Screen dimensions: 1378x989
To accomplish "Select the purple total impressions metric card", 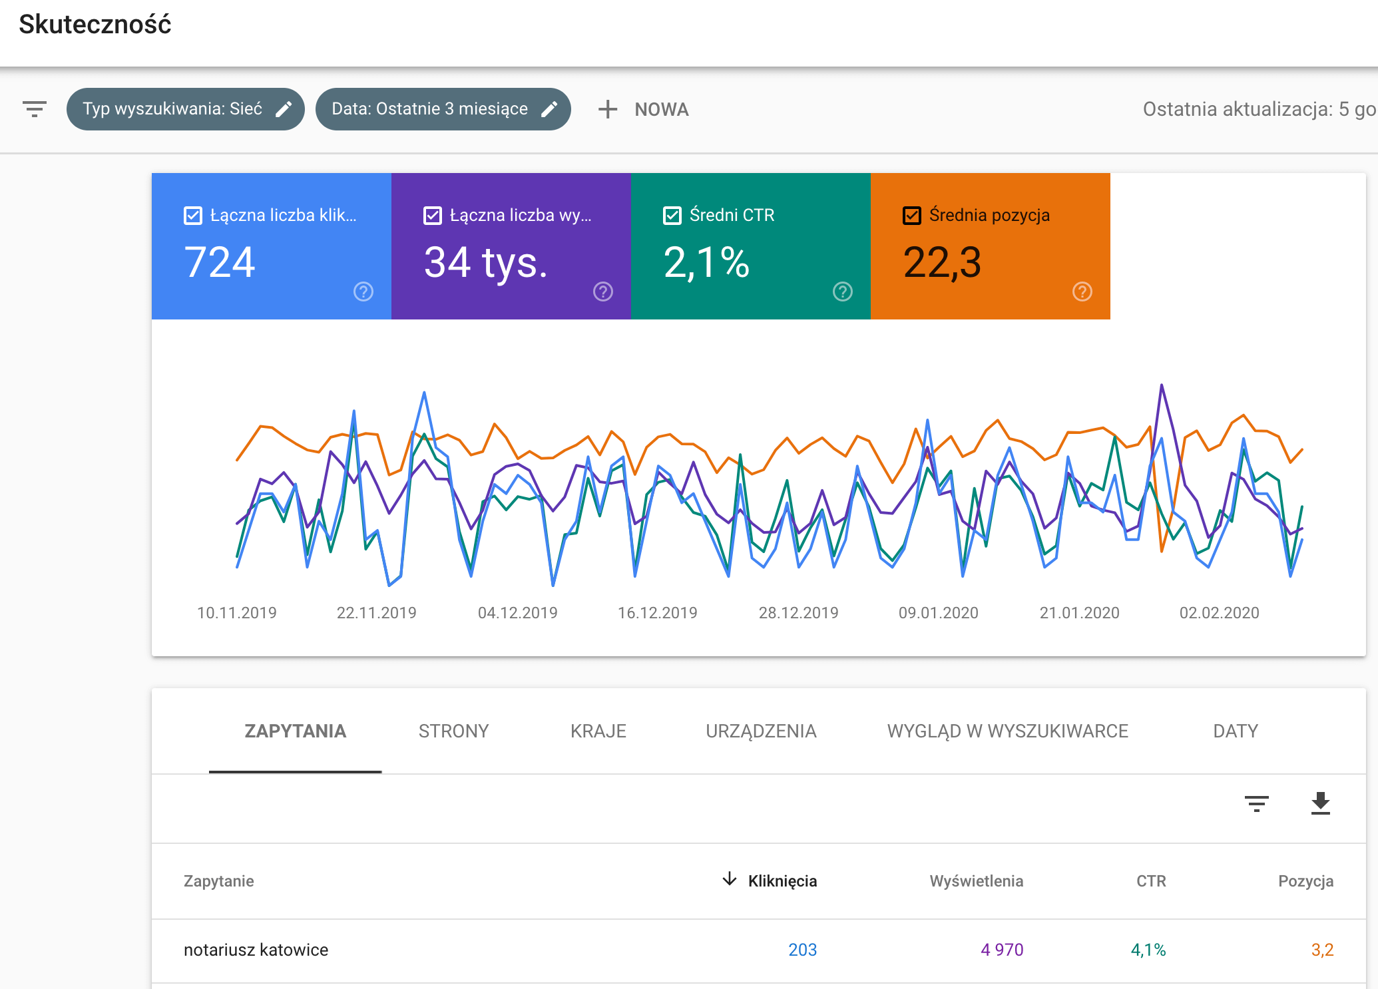I will point(511,246).
